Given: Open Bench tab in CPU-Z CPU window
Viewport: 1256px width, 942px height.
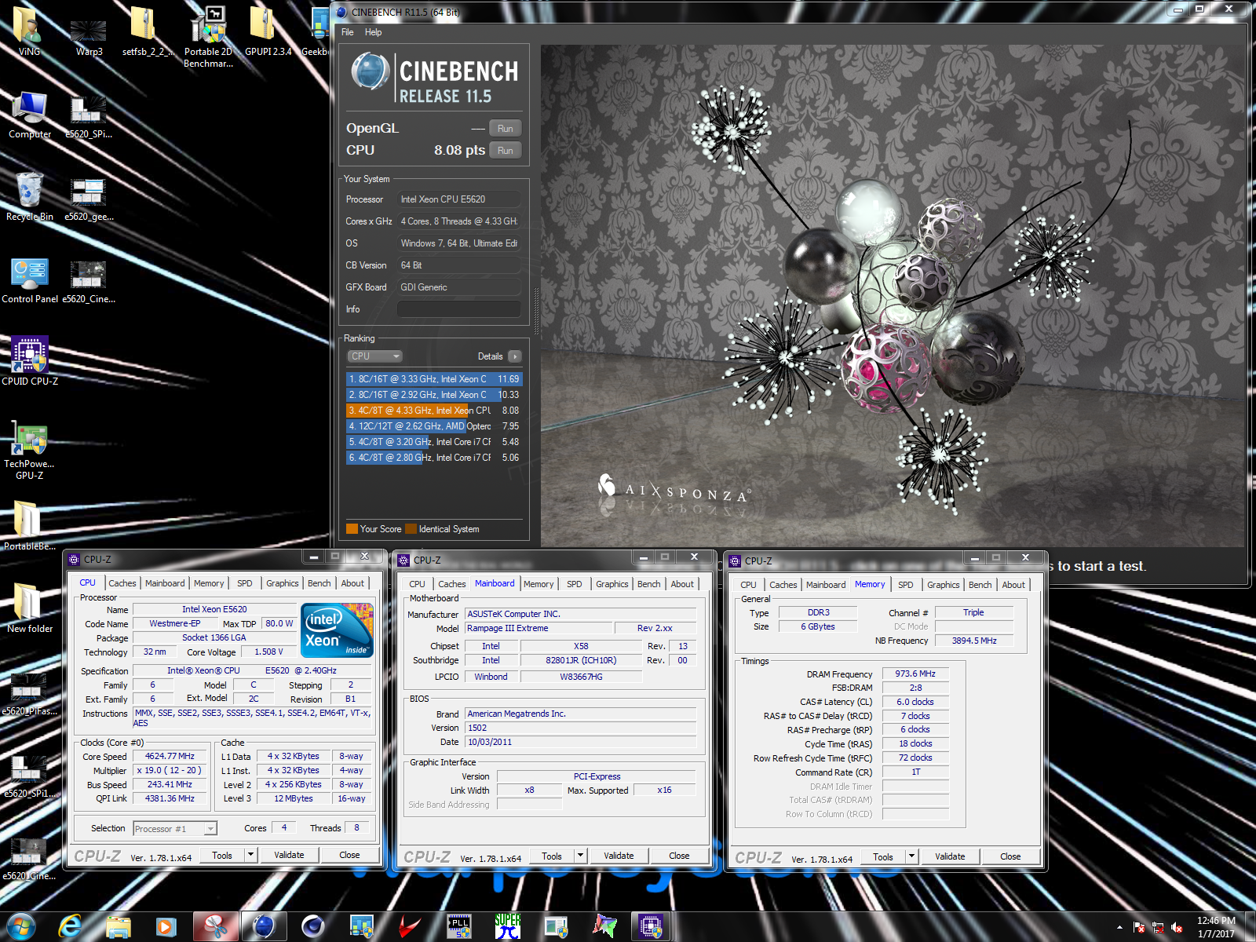Looking at the screenshot, I should (319, 583).
